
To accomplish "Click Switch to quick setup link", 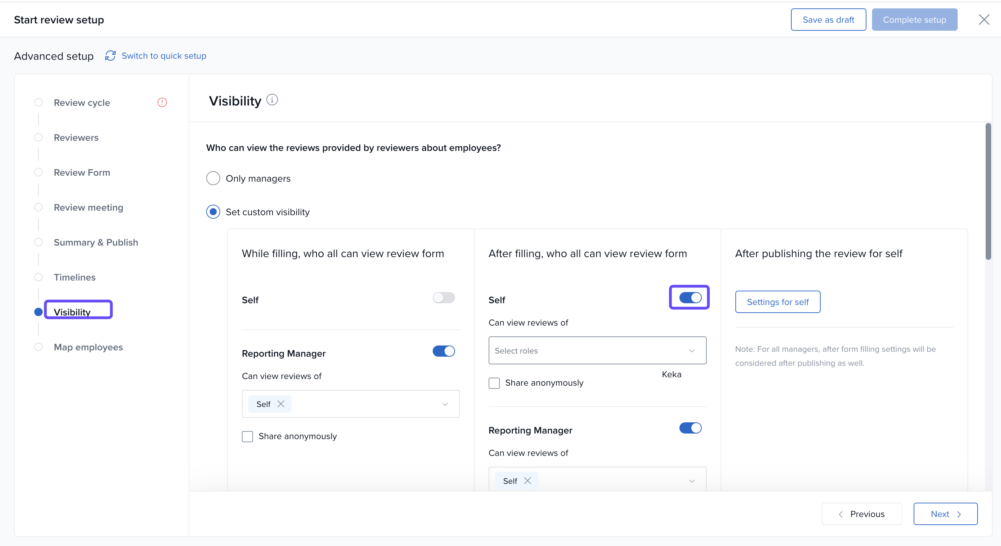I will point(164,56).
